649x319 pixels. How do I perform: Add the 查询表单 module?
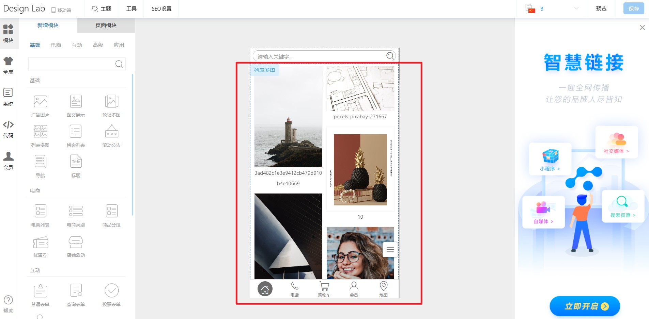76,295
